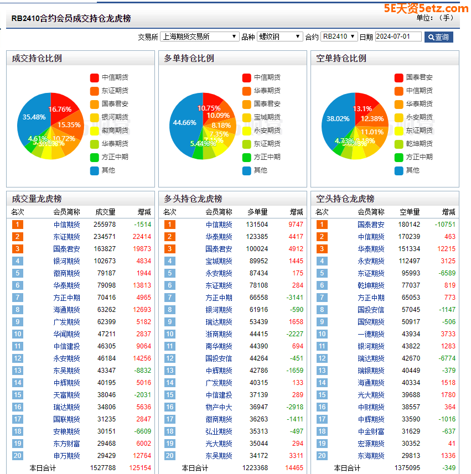This screenshot has height=474, width=471.
Task: Click the RB2410合约会员成交持仓龙虎榜 page heading
Action: pos(71,18)
